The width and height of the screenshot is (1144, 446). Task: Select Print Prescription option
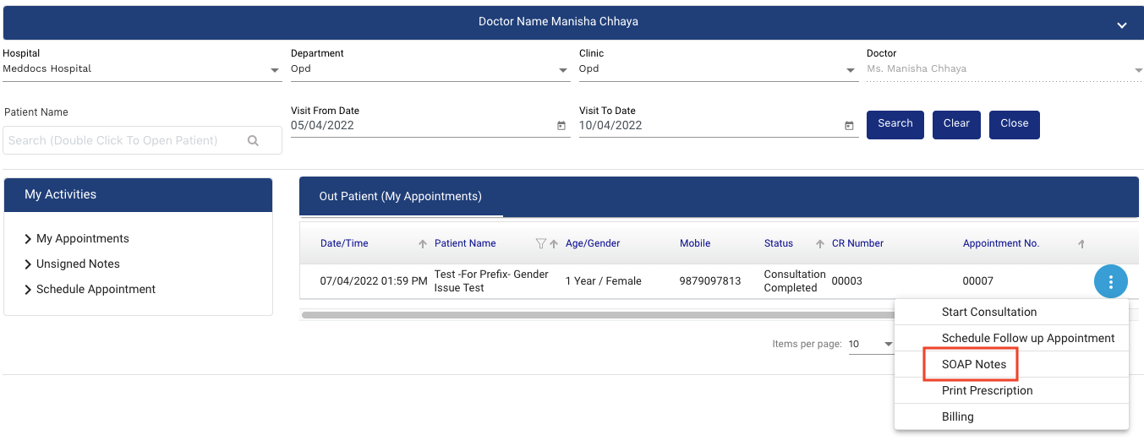click(1011, 390)
